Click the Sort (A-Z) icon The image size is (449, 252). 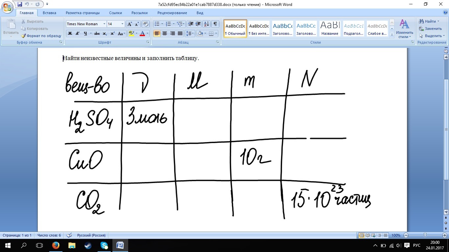tap(206, 24)
